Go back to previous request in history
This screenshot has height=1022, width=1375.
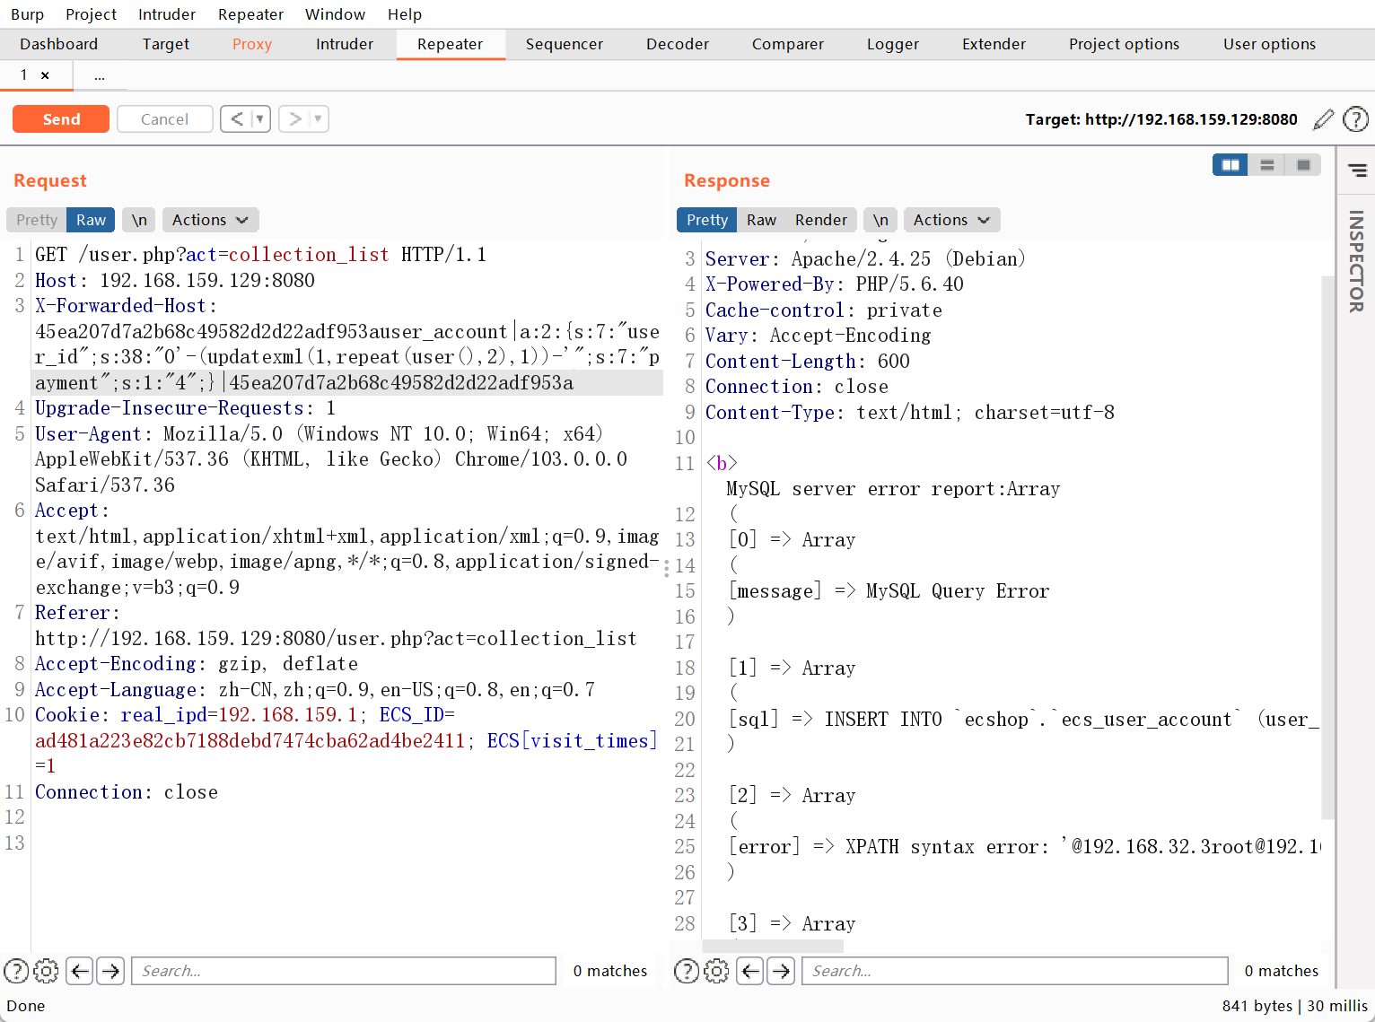coord(237,118)
